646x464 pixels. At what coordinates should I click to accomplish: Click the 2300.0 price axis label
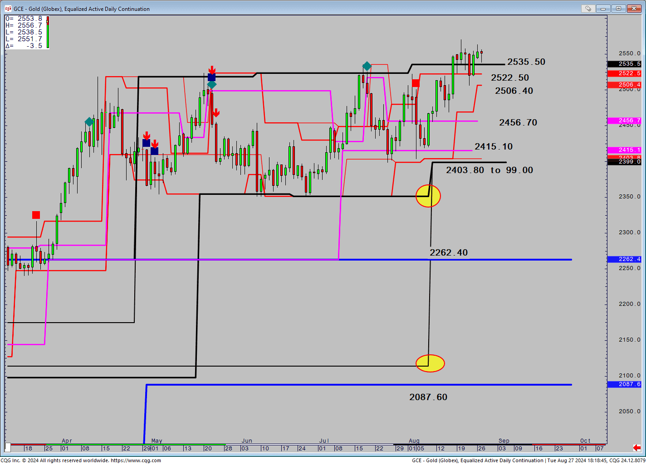(x=630, y=232)
